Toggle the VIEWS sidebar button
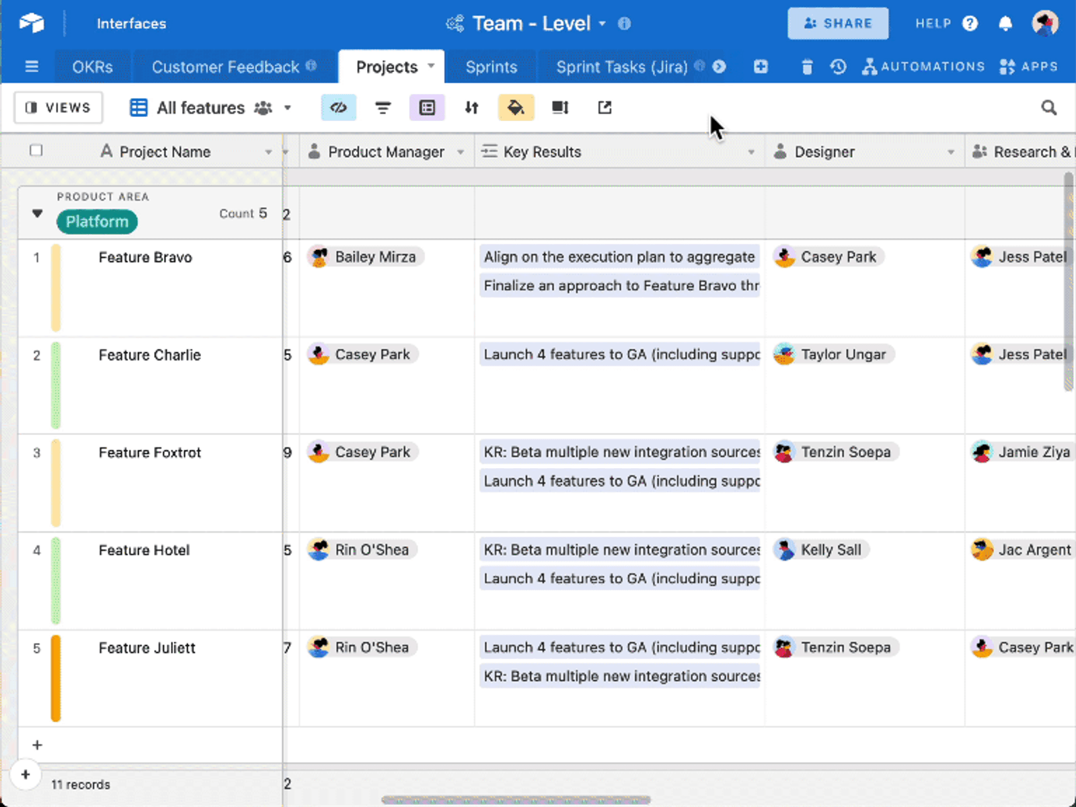This screenshot has width=1076, height=807. click(59, 108)
